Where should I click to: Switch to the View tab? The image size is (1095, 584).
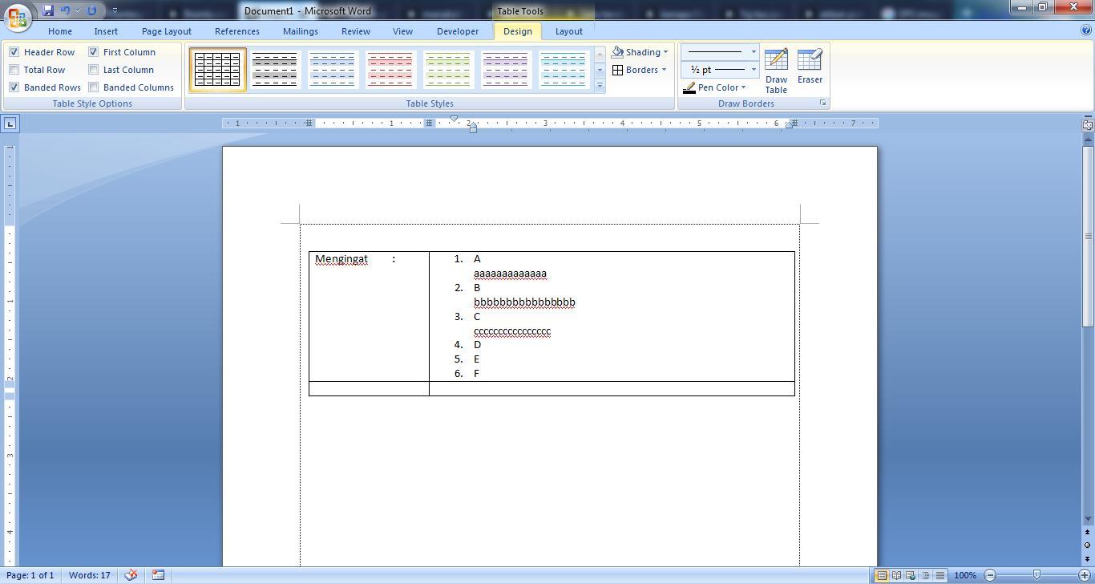pyautogui.click(x=402, y=31)
